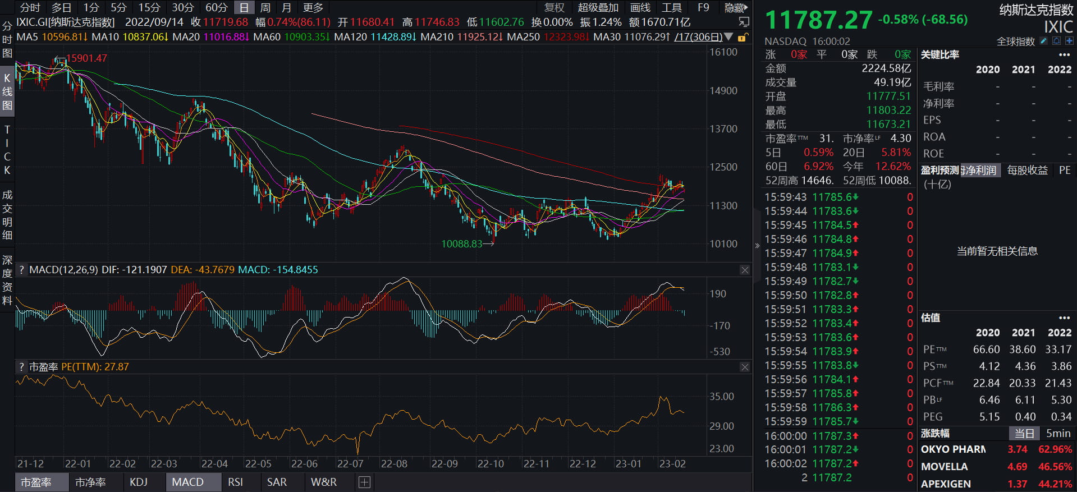Open K线图 in left sidebar
This screenshot has height=492, width=1077.
[x=7, y=92]
